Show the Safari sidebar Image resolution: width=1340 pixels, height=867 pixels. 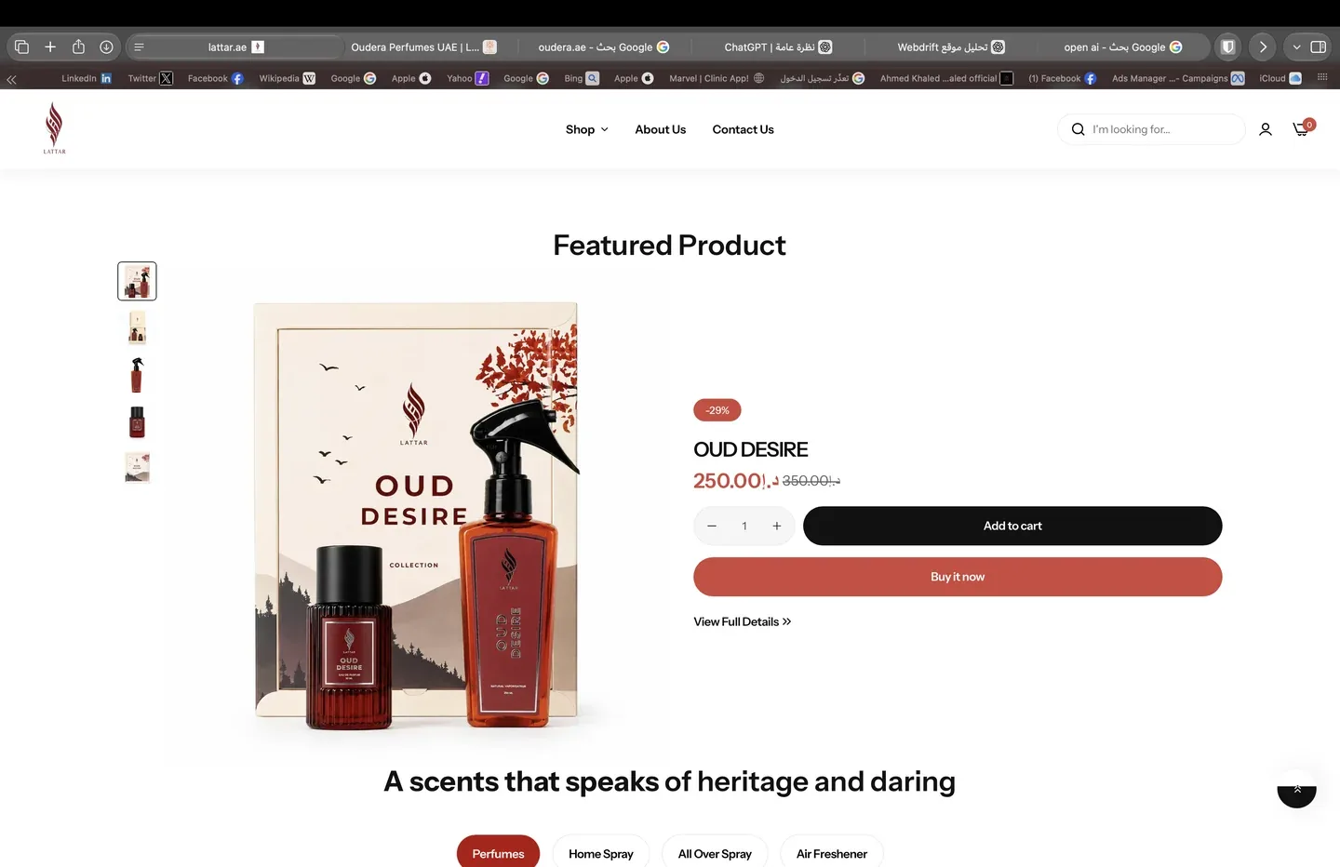[x=1319, y=47]
